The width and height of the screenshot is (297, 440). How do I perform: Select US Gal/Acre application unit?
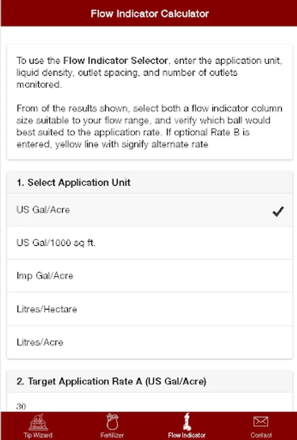[43, 210]
